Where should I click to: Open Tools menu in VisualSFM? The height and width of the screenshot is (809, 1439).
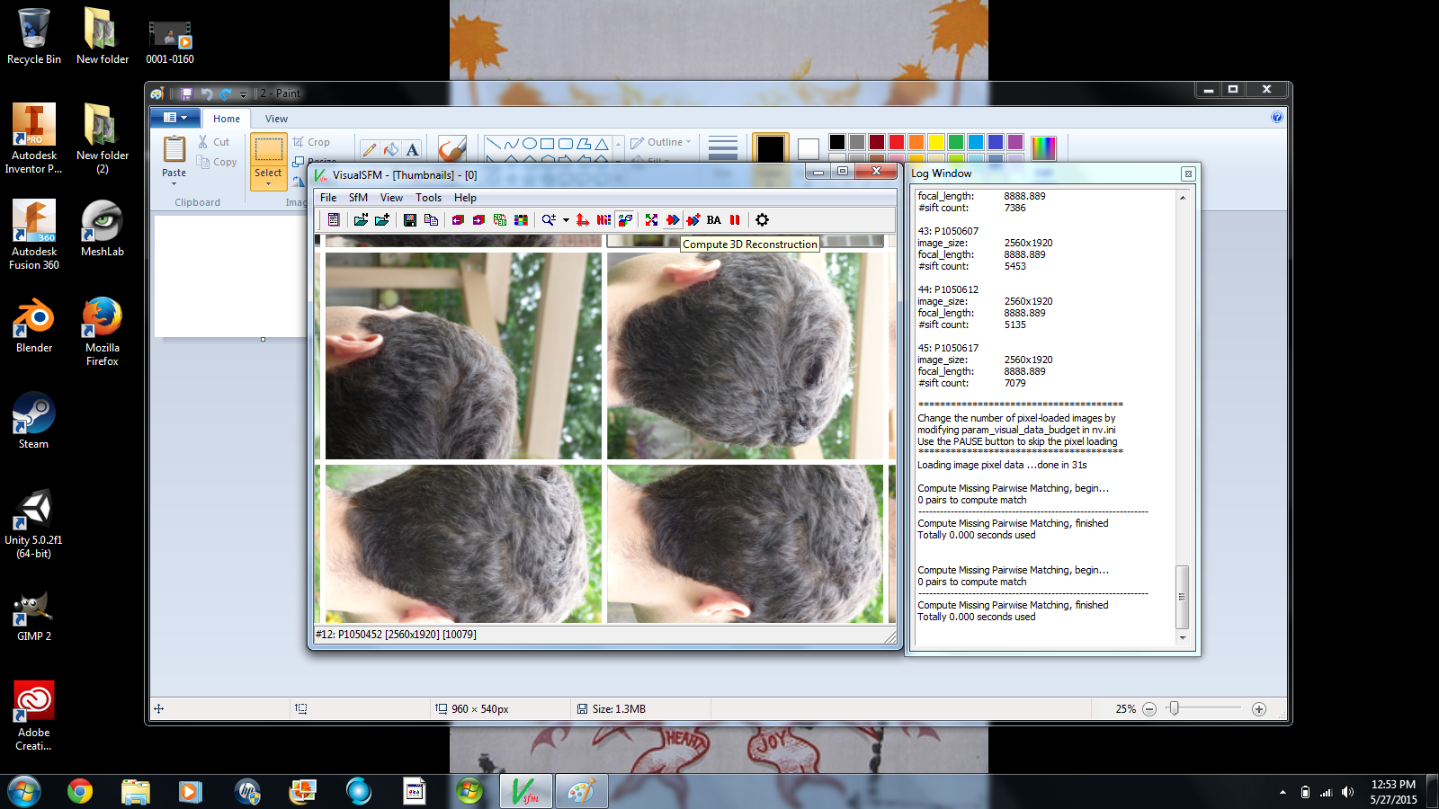pos(428,198)
